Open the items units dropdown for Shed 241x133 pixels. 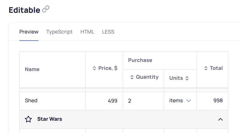(188, 101)
